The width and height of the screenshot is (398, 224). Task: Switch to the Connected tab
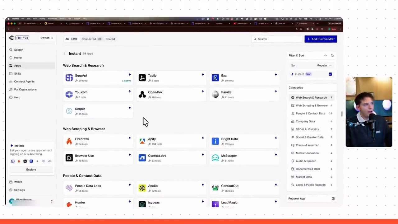pos(91,39)
